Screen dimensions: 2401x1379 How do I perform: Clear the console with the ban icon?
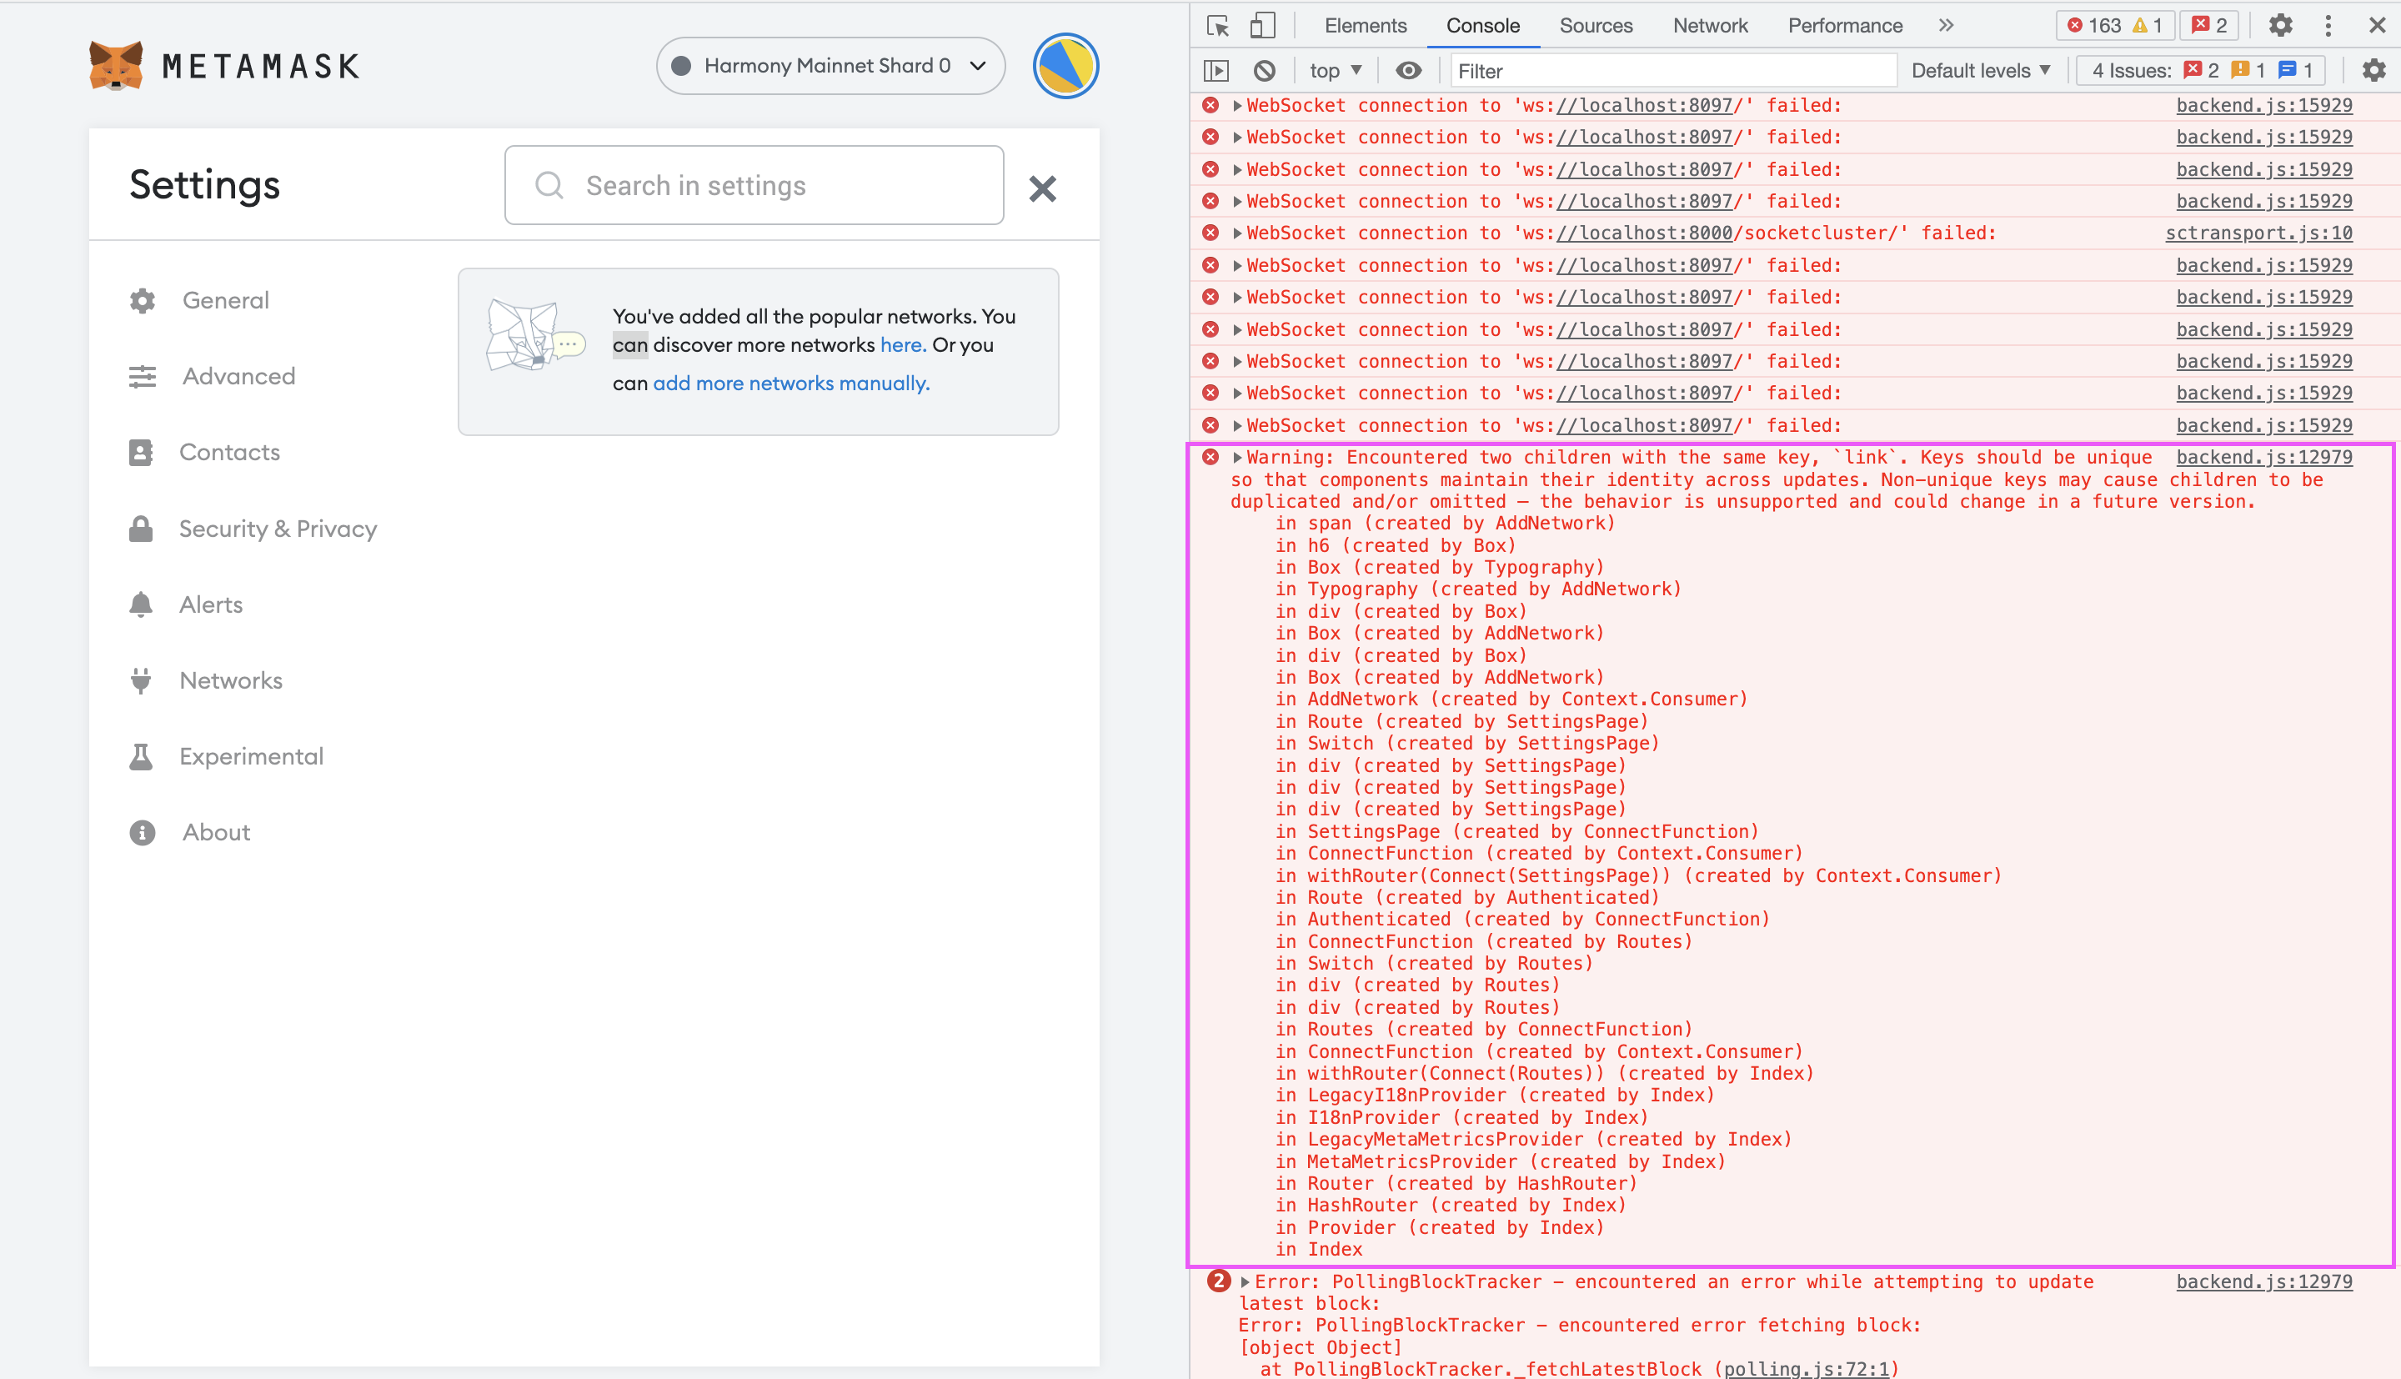point(1264,71)
